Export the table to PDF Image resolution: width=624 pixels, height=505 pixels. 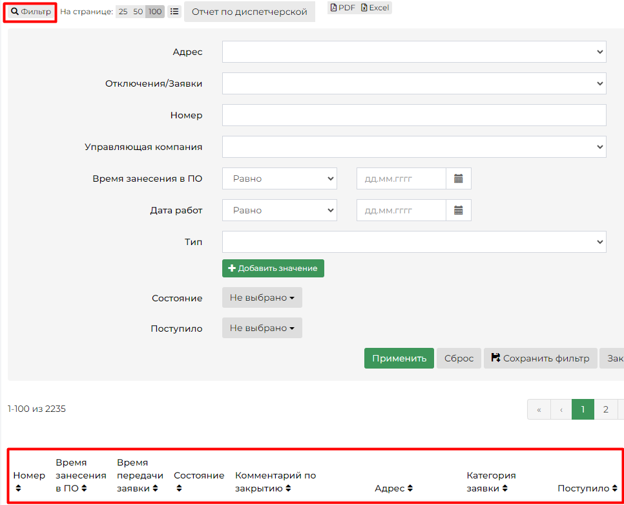pyautogui.click(x=343, y=8)
